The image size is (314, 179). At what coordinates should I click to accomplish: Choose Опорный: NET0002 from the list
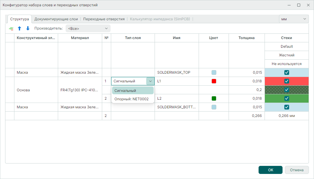(x=132, y=99)
